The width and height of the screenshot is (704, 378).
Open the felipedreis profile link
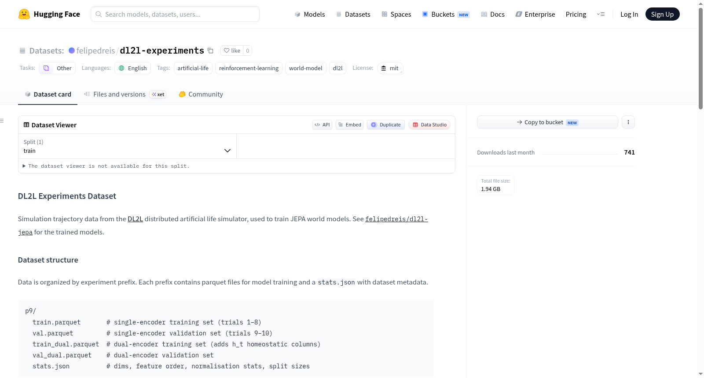95,50
